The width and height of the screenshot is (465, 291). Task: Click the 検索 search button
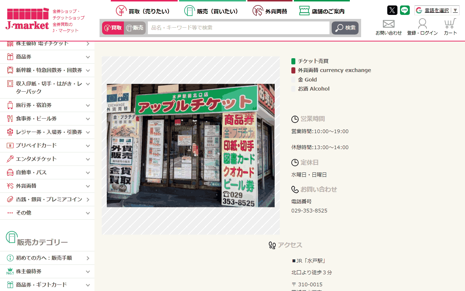point(345,28)
